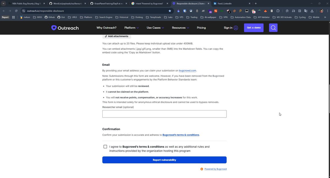Image resolution: width=330 pixels, height=178 pixels.
Task: Click the apps grid icon in bookmarks bar
Action: coord(13,17)
